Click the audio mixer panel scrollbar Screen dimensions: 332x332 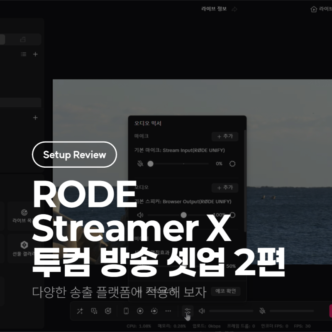coord(245,181)
